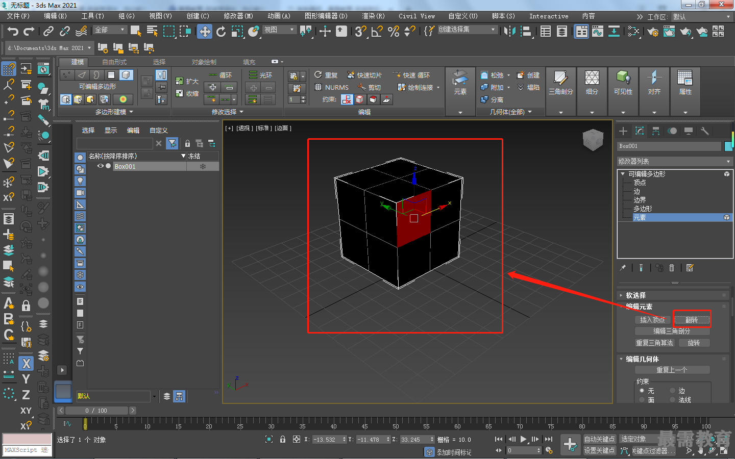735x459 pixels.
Task: Open the 文件(F) menu
Action: 18,16
